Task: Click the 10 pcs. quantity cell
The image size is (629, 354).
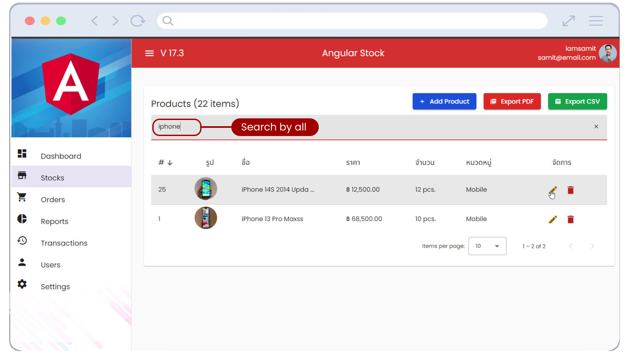Action: [426, 219]
